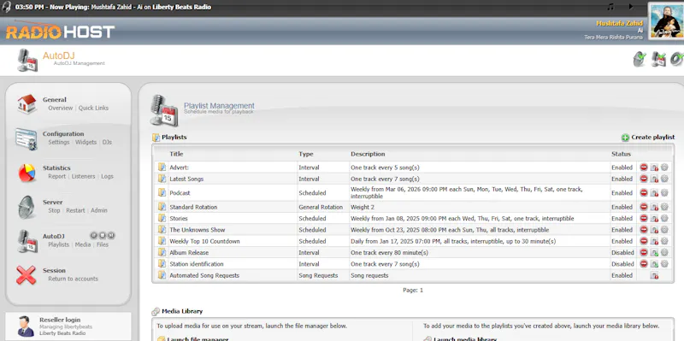Toggle status icon for Stories playlist

pyautogui.click(x=654, y=219)
